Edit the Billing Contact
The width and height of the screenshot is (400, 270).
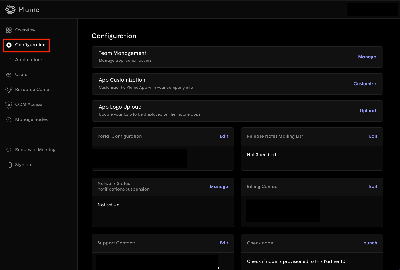(373, 187)
